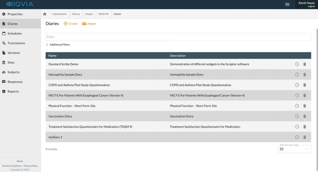Open myDiary 1 name
The height and width of the screenshot is (172, 318).
(x=55, y=137)
